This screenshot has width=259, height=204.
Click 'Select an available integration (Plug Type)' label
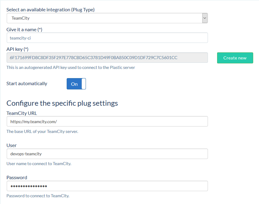coord(50,10)
